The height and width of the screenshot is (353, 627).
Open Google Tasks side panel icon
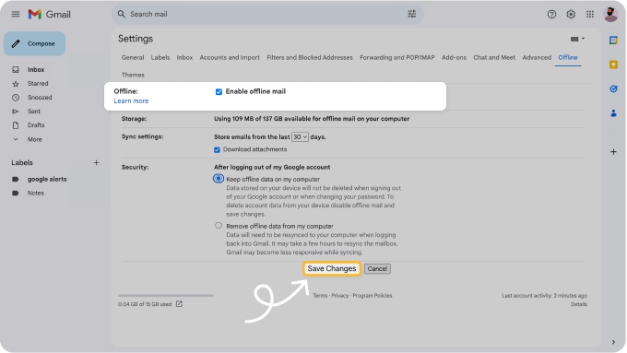(x=613, y=88)
